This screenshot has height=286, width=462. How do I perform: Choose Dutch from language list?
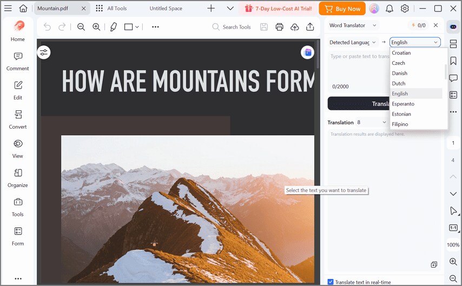click(x=416, y=83)
